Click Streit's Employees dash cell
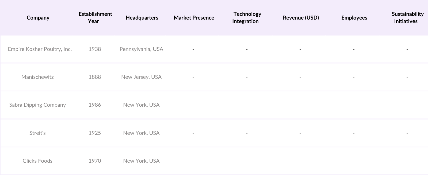Screen dimensions: 428x175 click(x=354, y=133)
